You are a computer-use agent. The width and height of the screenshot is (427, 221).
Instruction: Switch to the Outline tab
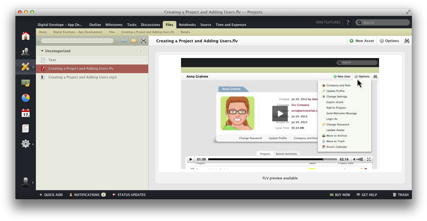[95, 25]
